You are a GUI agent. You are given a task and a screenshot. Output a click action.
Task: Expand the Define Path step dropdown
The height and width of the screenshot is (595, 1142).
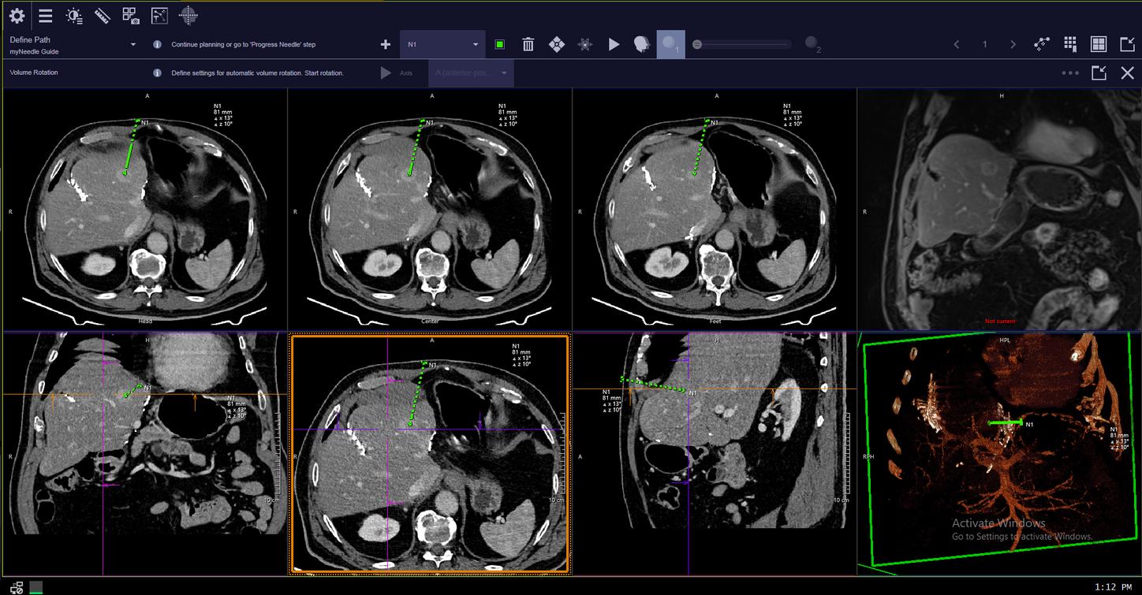(133, 45)
